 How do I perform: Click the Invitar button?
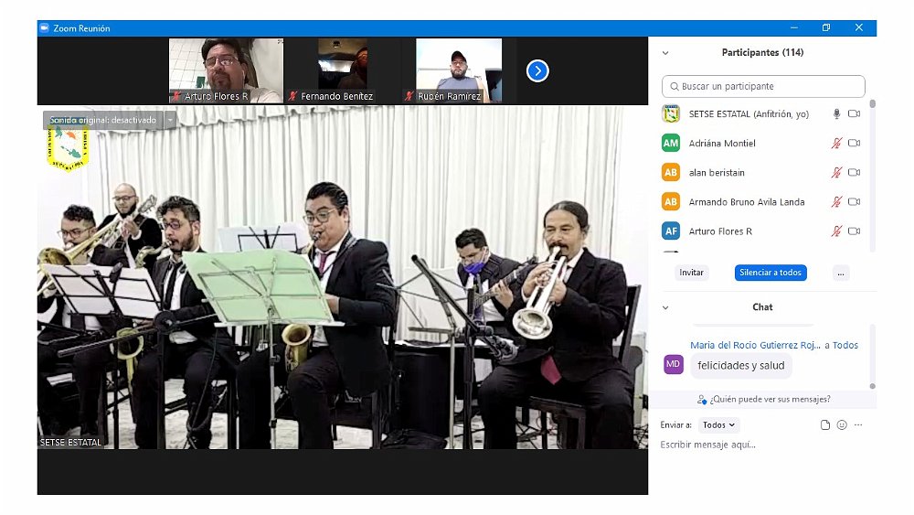pos(692,273)
